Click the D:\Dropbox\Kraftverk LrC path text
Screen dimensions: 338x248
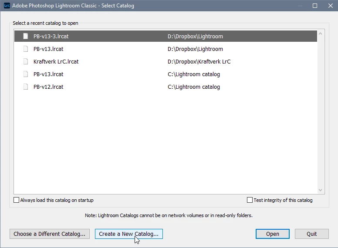(199, 62)
